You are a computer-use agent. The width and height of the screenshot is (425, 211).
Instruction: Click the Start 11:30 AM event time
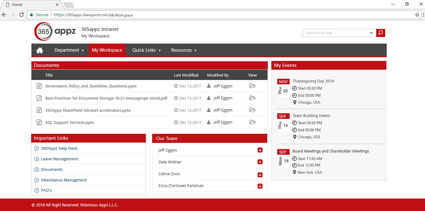(x=310, y=159)
